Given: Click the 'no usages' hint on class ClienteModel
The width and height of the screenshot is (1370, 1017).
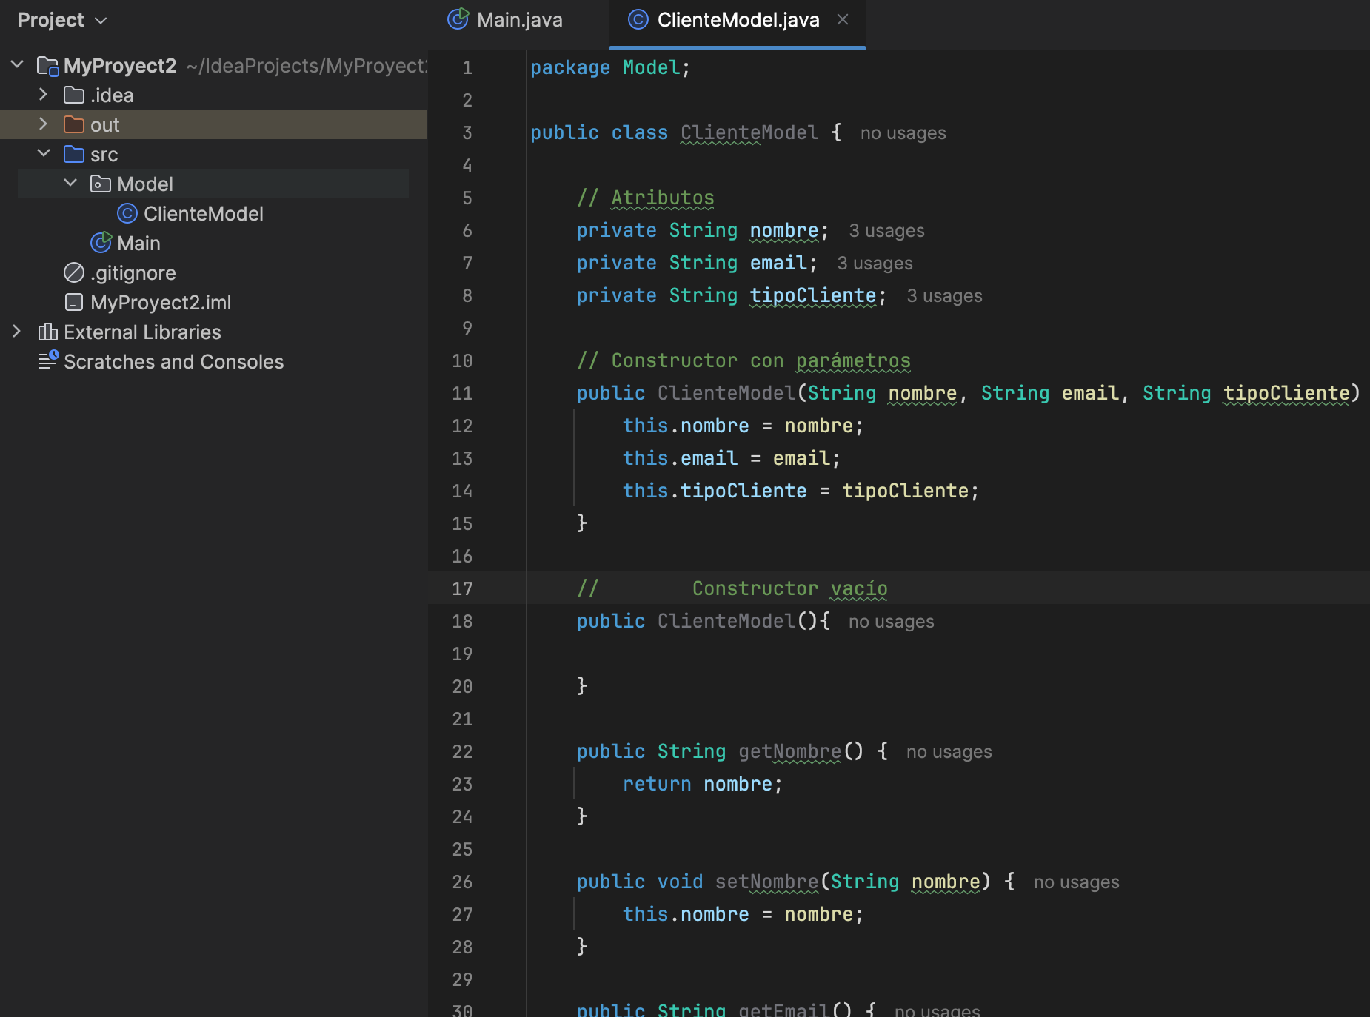Looking at the screenshot, I should [x=903, y=133].
